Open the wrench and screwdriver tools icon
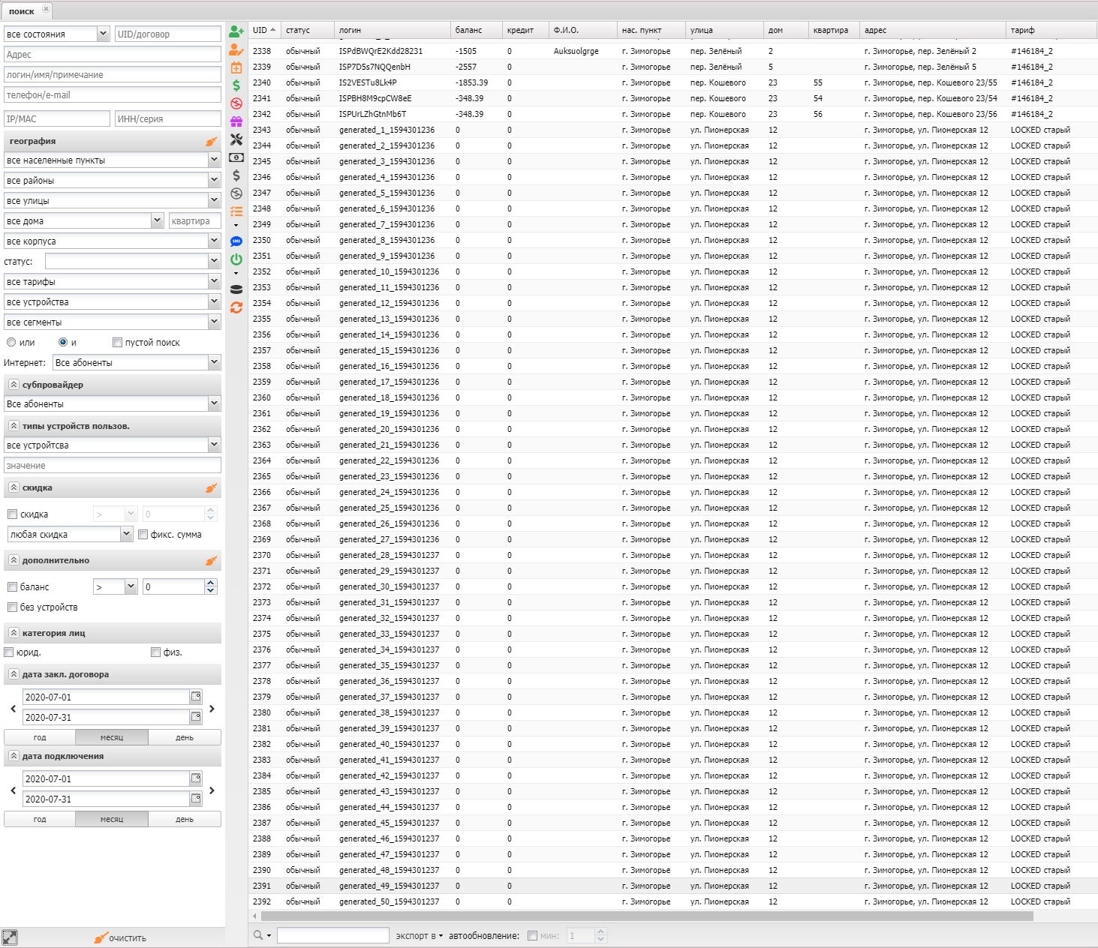Viewport: 1098px width, 948px height. [x=236, y=139]
